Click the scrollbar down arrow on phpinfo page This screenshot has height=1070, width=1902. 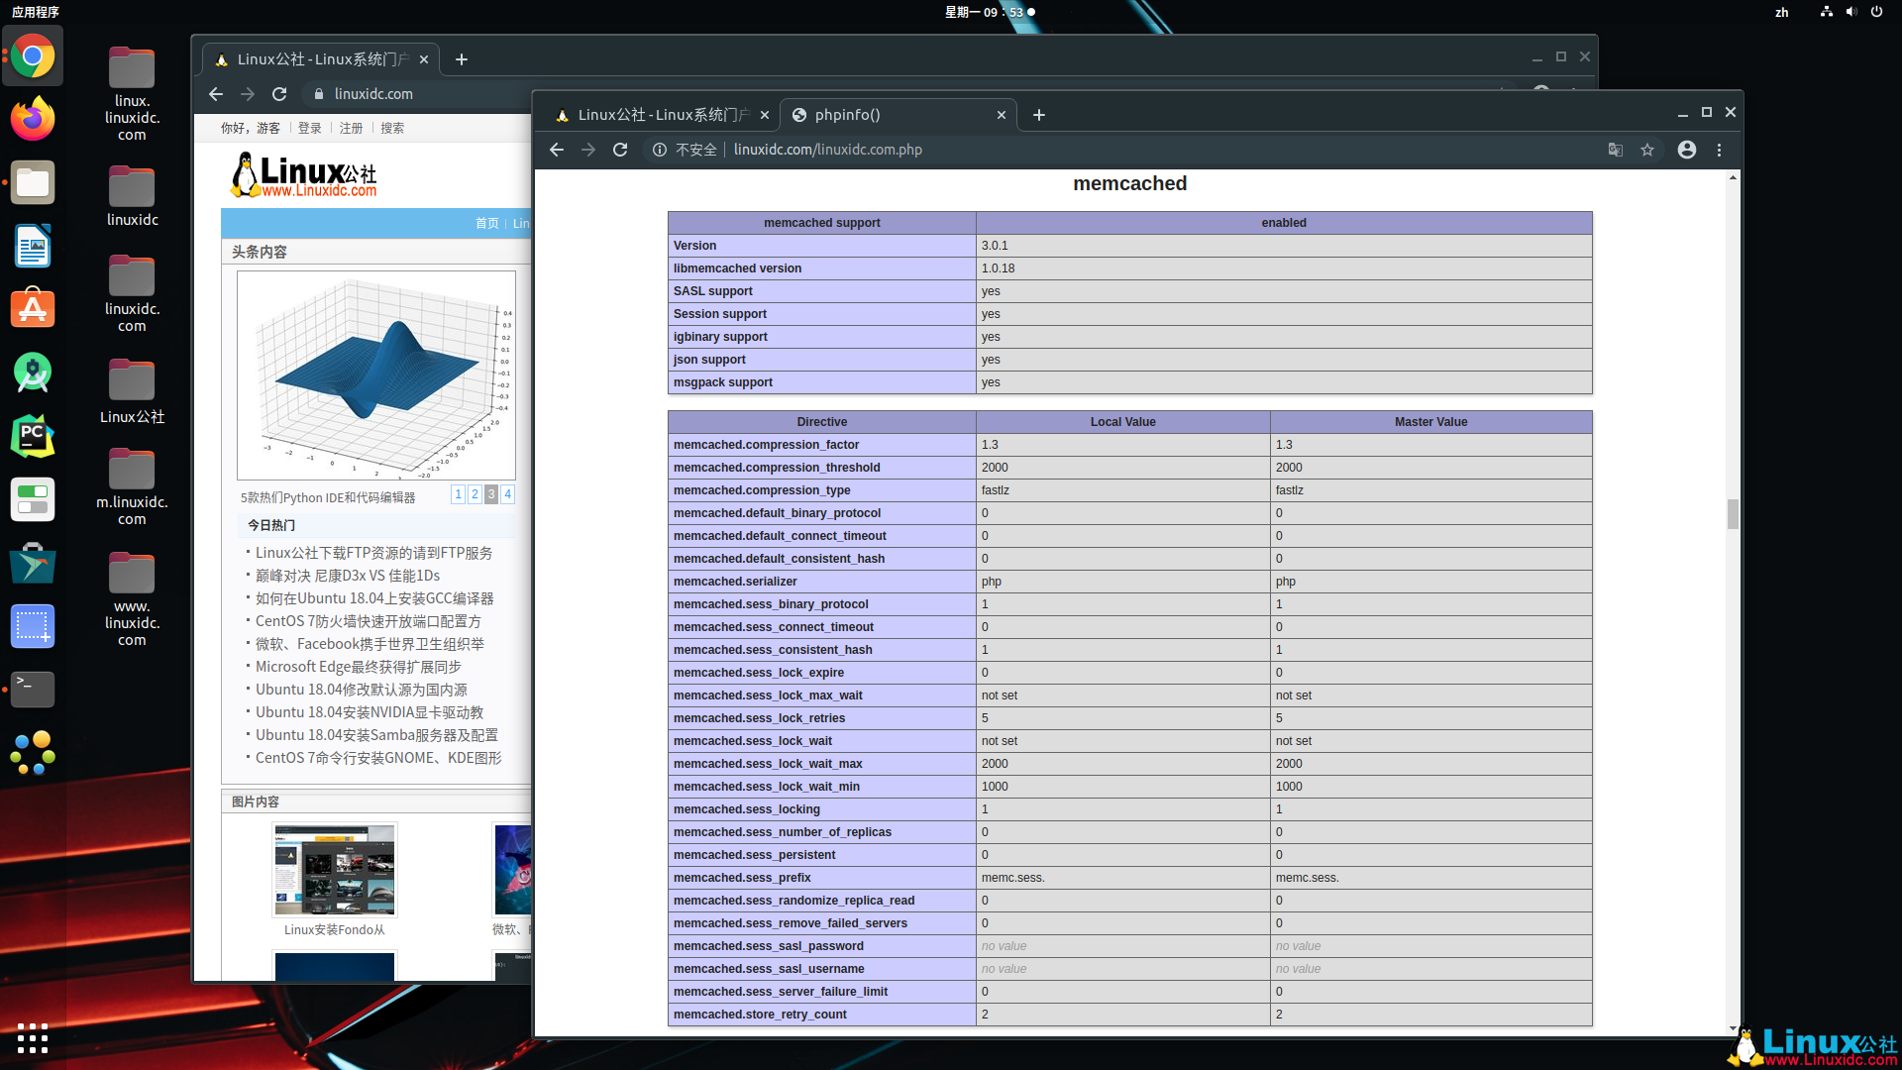tap(1733, 1028)
